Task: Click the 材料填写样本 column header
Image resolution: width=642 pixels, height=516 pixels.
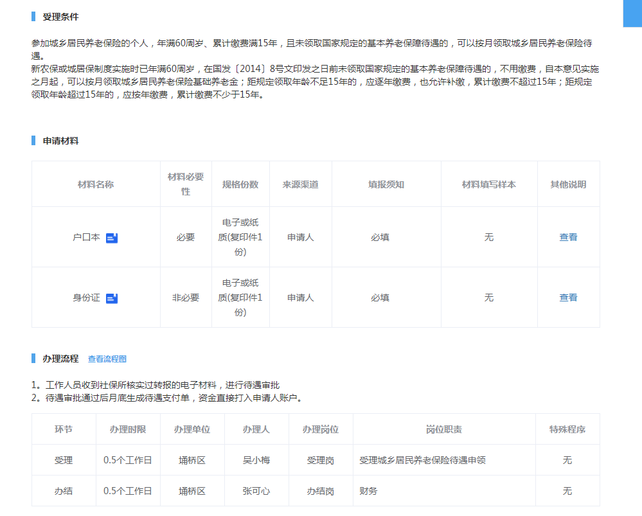Action: pos(489,184)
